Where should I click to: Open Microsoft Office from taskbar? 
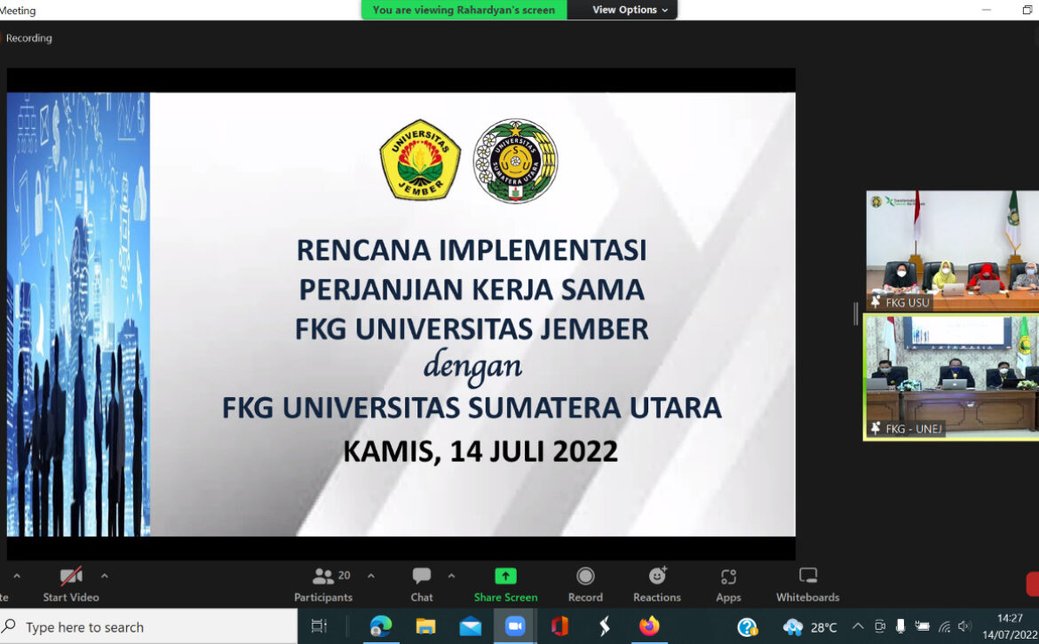560,626
